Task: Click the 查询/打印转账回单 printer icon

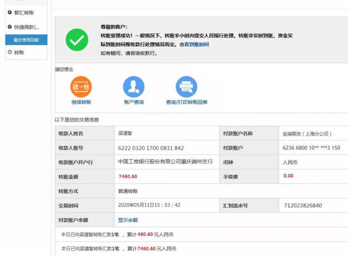Action: click(x=187, y=87)
